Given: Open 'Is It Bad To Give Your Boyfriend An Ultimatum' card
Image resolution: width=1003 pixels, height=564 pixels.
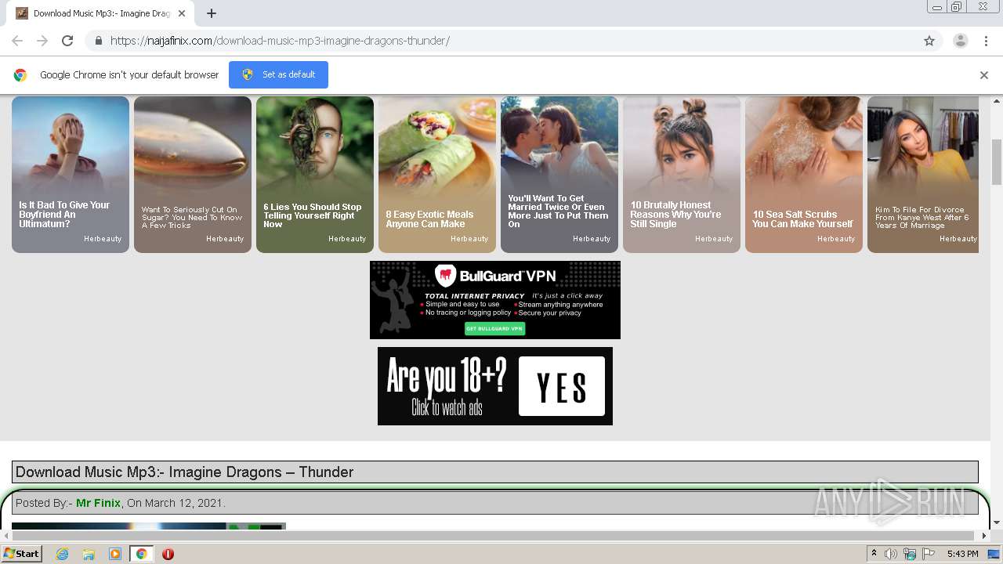Looking at the screenshot, I should [71, 175].
